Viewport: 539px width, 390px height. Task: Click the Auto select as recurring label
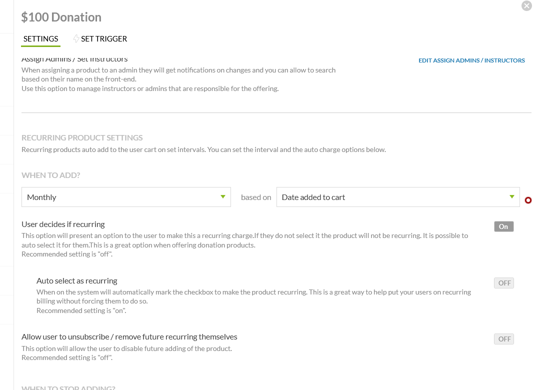[x=76, y=280]
